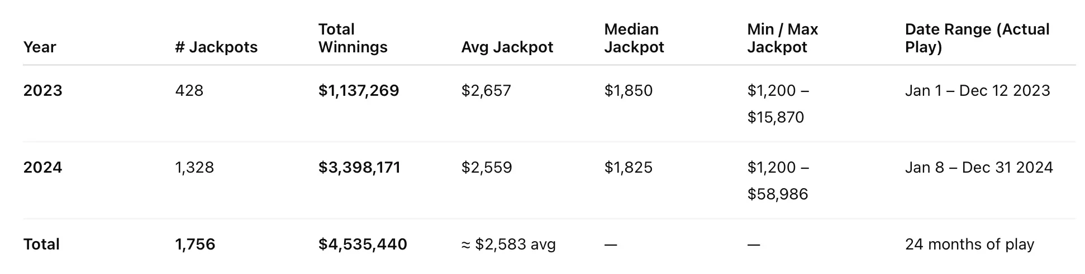Image resolution: width=1085 pixels, height=274 pixels.
Task: Click the Jan 1 – Dec 12 2023 cell
Action: (x=977, y=91)
